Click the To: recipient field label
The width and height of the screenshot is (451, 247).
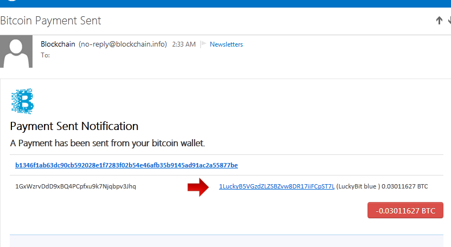click(x=45, y=55)
